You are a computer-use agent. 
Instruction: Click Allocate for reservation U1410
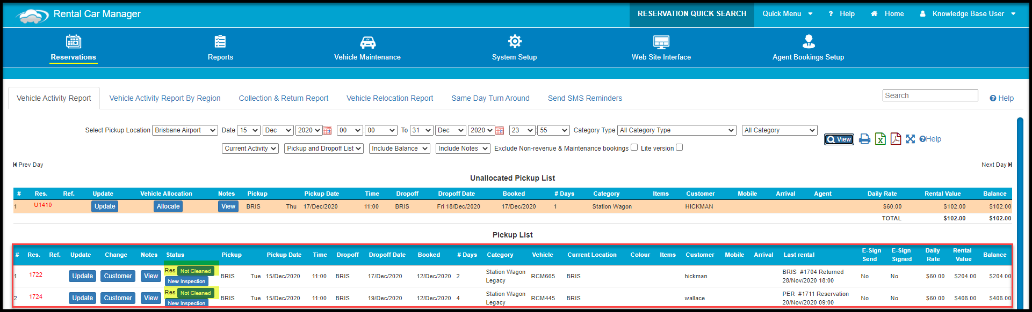(x=168, y=206)
